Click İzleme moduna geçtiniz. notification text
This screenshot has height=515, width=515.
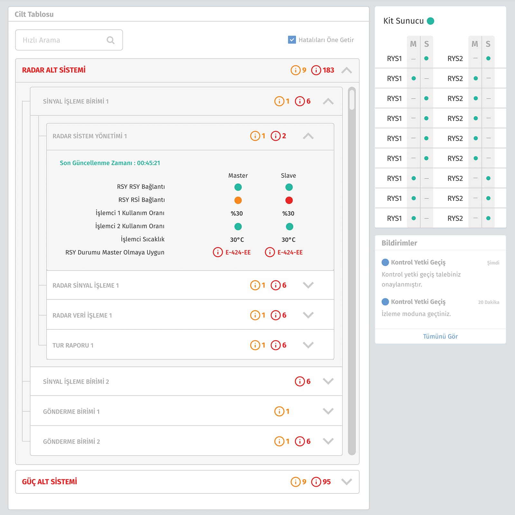click(x=416, y=314)
